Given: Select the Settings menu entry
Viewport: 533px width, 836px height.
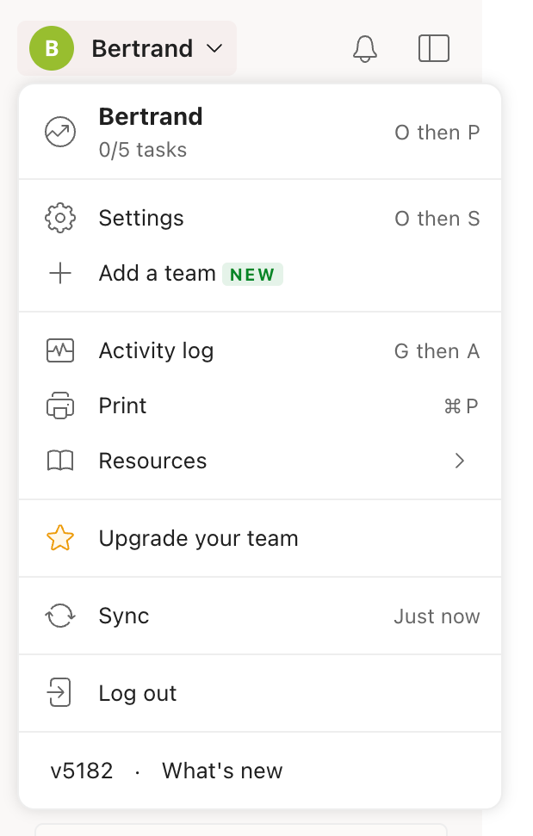Looking at the screenshot, I should click(141, 218).
